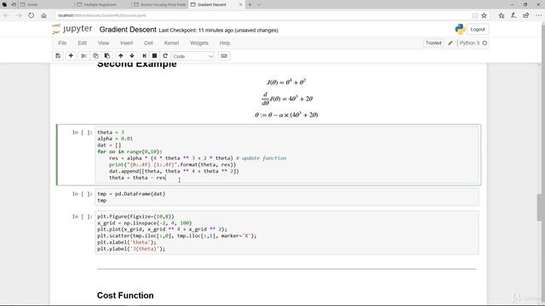545x306 pixels.
Task: Open the favorites hub icon
Action: click(502, 15)
